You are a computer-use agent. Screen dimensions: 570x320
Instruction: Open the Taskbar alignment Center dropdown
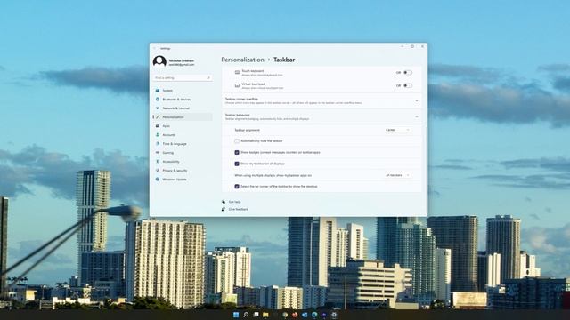click(x=397, y=130)
